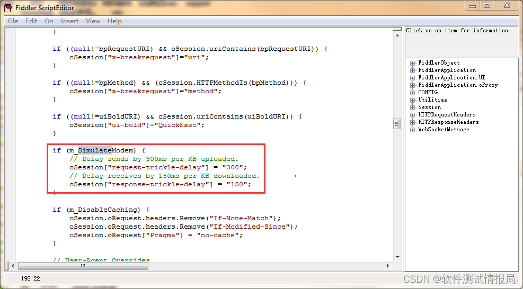Click horizontal scrollbar left arrow
The height and width of the screenshot is (289, 523).
tap(13, 266)
